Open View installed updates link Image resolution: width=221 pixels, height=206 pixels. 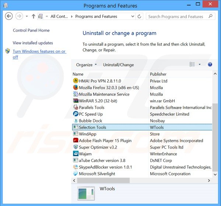pyautogui.click(x=33, y=43)
